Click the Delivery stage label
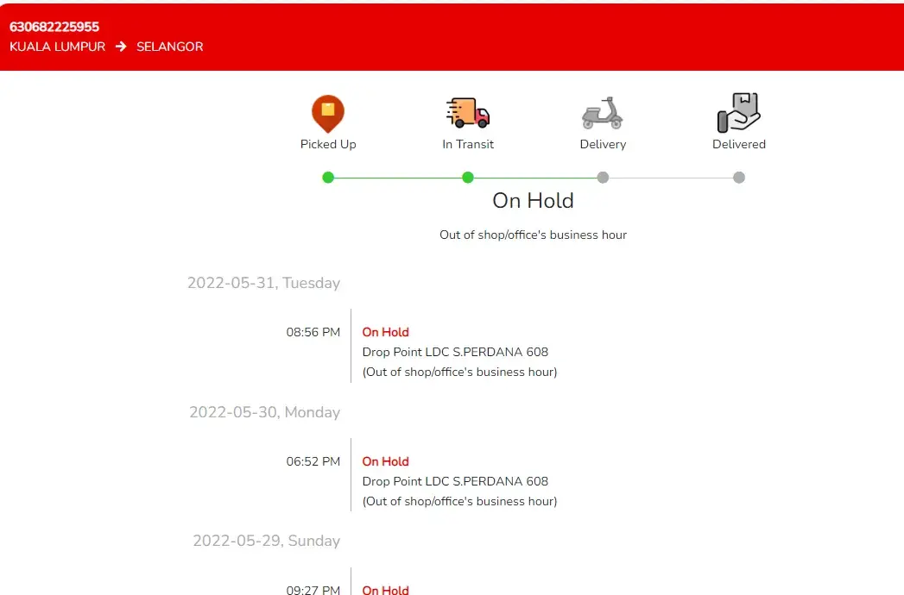 (x=603, y=145)
